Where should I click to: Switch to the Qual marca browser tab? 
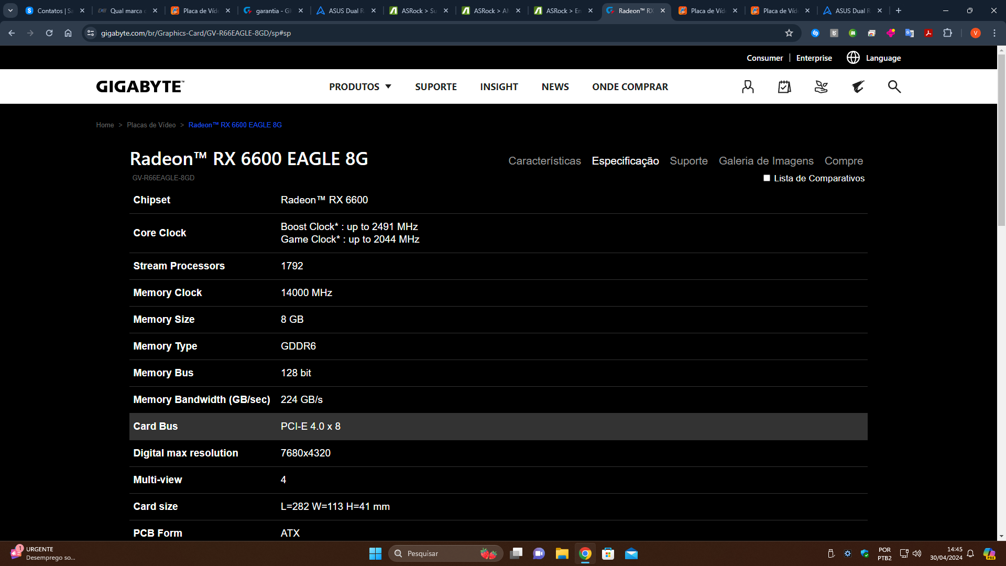tap(127, 10)
